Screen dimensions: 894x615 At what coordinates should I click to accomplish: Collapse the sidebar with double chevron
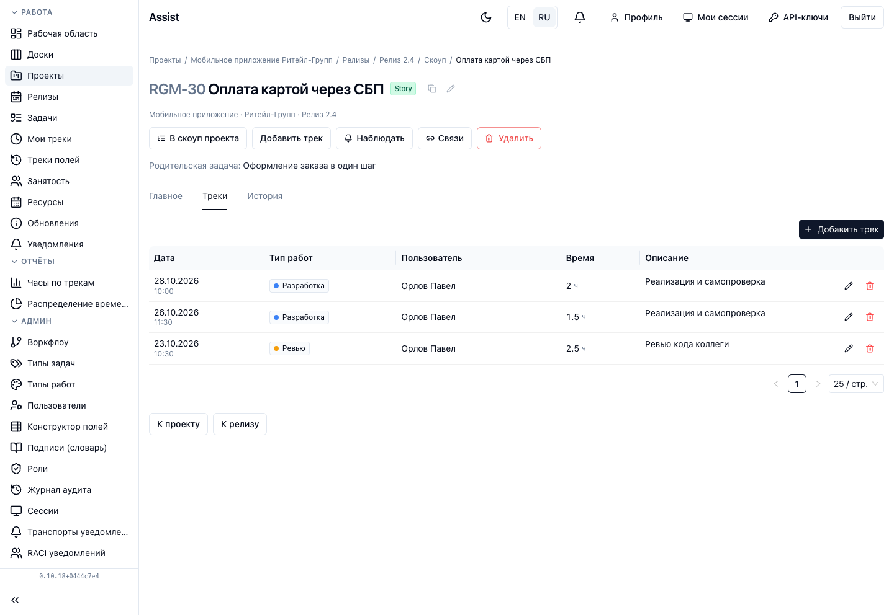pos(15,600)
